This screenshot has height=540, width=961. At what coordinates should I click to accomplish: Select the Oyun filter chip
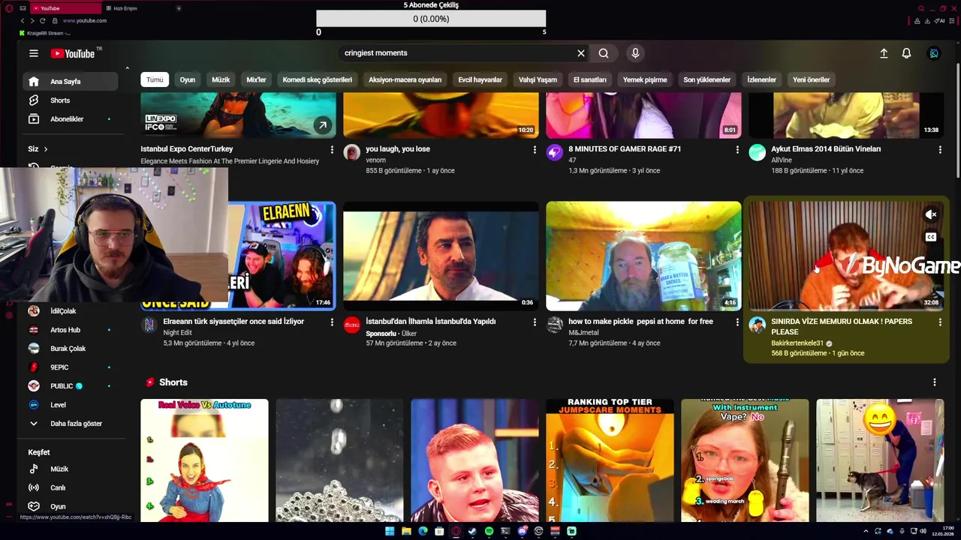[188, 79]
